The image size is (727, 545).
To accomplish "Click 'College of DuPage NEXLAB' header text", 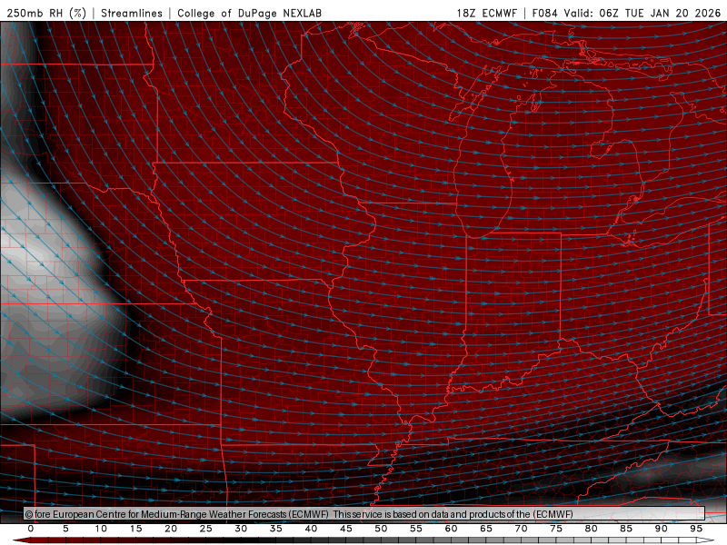I will 249,13.
